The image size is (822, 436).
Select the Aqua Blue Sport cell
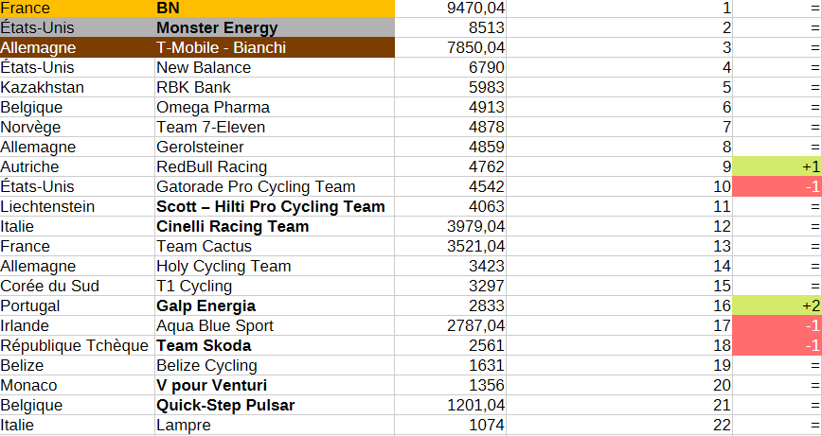click(275, 325)
